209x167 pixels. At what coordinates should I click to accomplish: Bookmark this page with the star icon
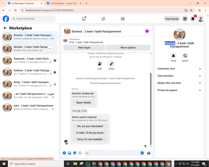pyautogui.click(x=191, y=10)
